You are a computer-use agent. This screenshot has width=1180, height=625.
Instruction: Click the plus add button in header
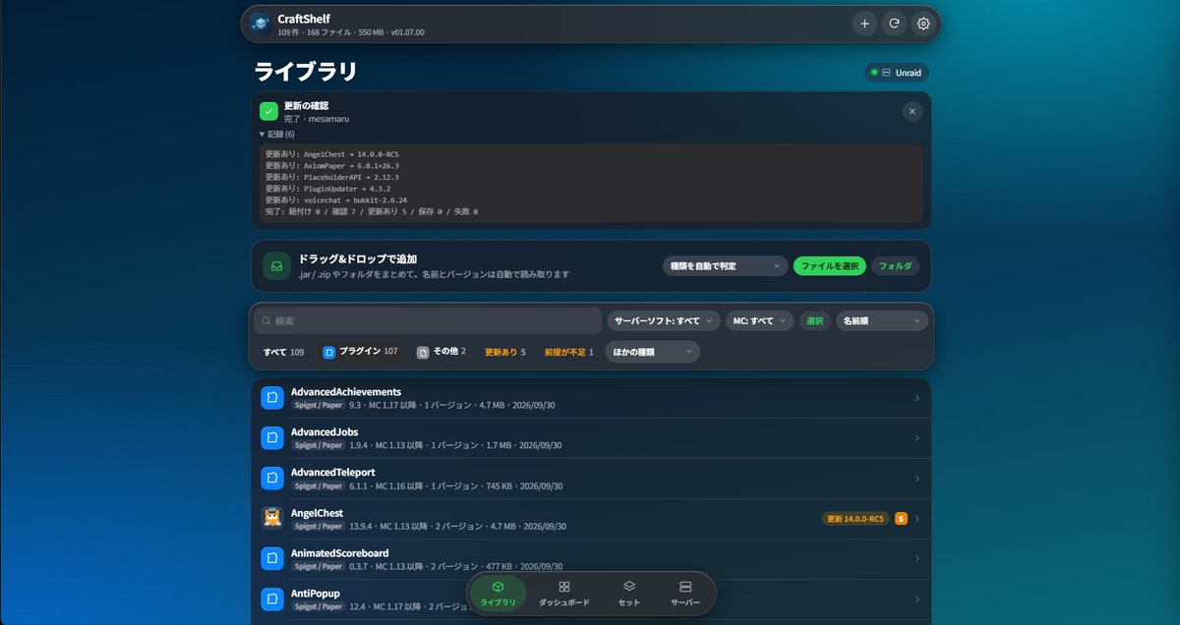(x=864, y=24)
